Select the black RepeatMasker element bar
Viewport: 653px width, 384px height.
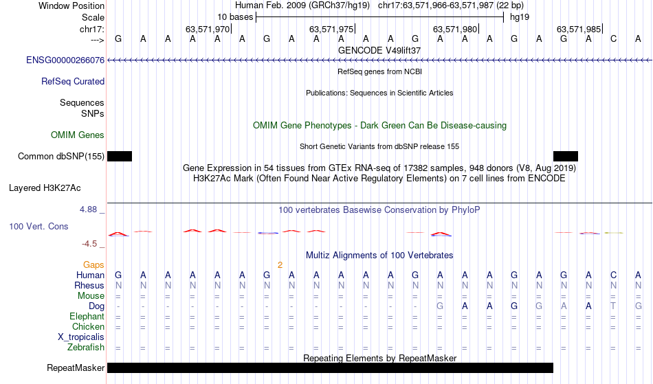[330, 368]
